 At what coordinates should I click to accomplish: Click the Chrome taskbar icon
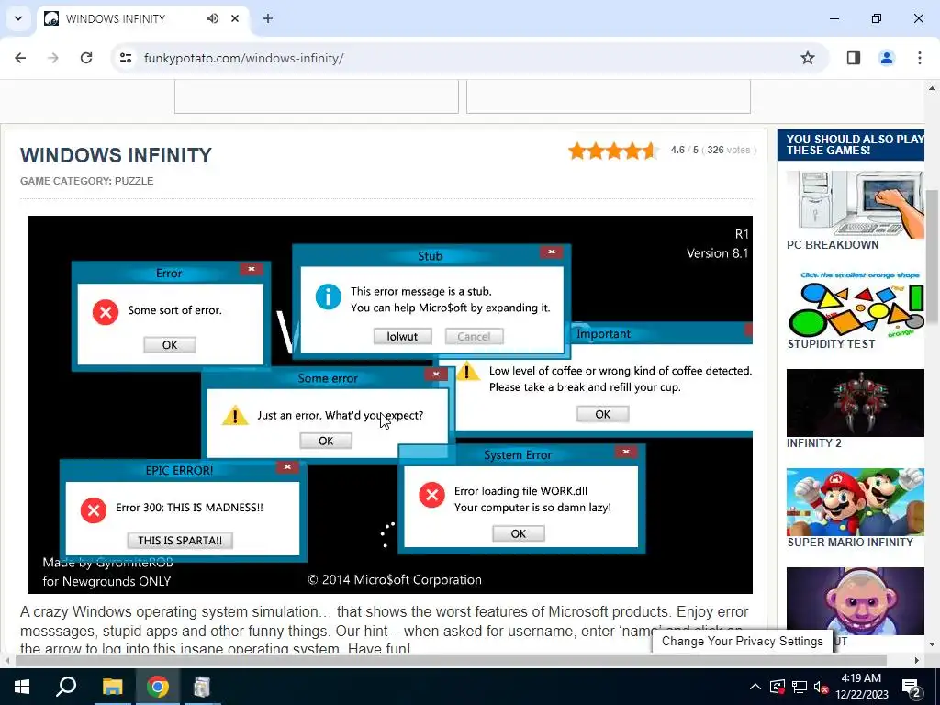click(x=157, y=687)
